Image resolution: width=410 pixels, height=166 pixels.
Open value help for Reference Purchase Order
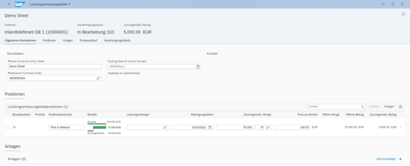coord(98,78)
